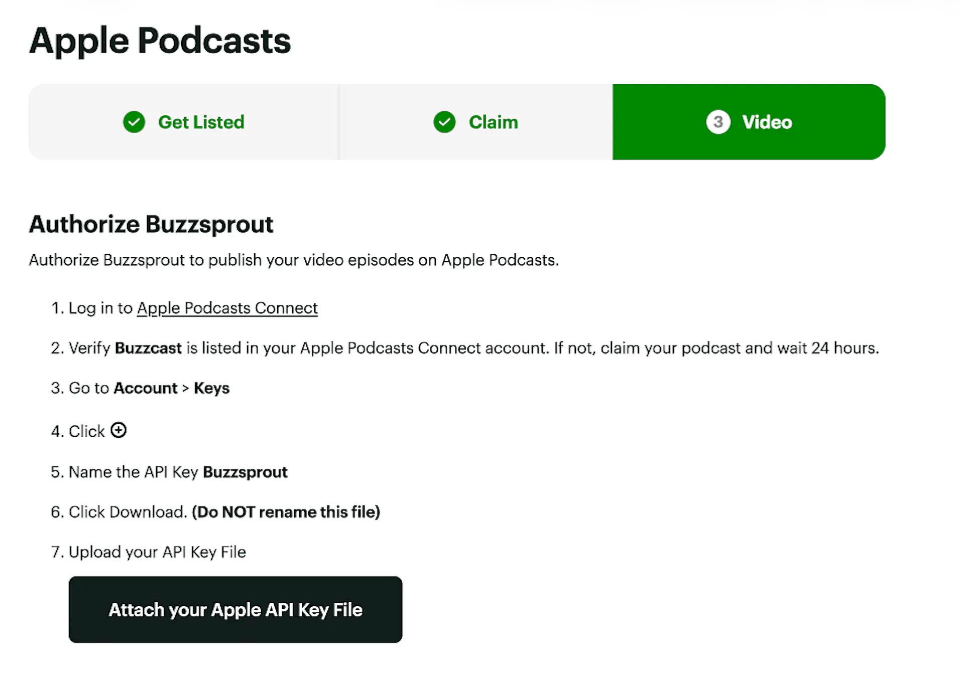Screen dimensions: 959x684
Task: Click the circled plus icon in step 4
Action: tap(118, 430)
